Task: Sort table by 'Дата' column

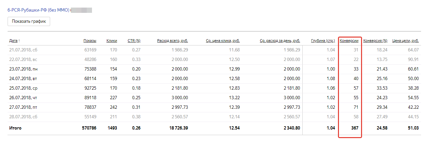Action: click(13, 41)
